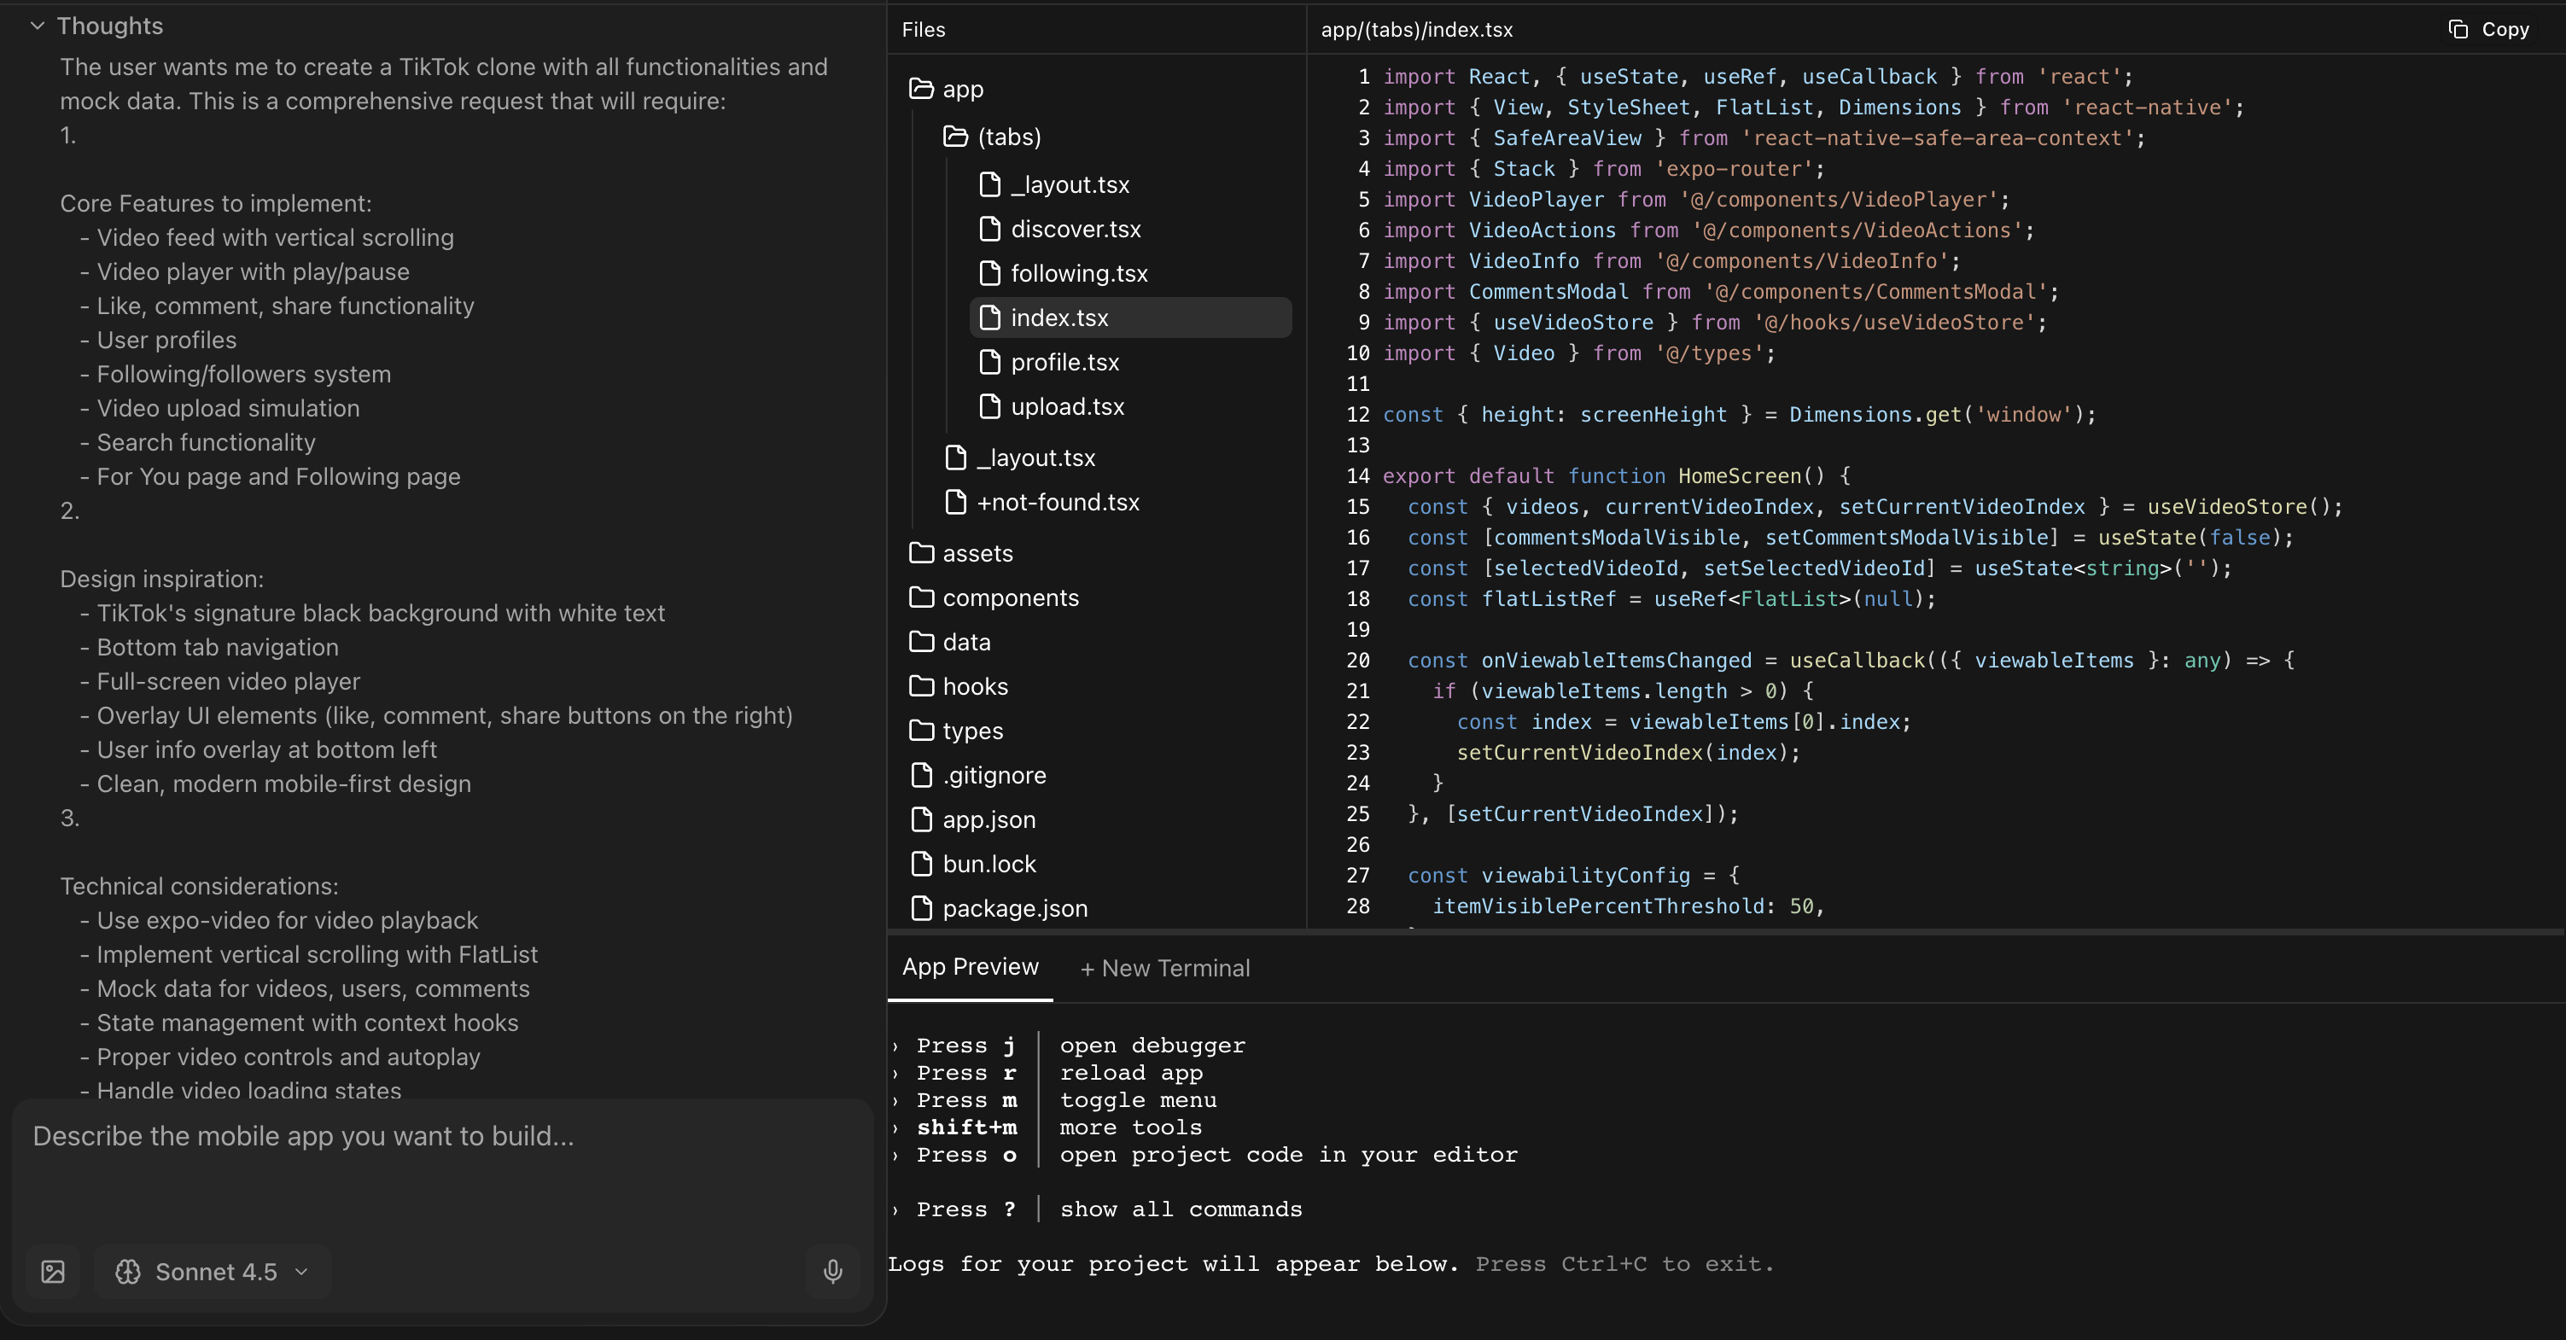2566x1340 pixels.
Task: Open a New Terminal tab
Action: coord(1164,969)
